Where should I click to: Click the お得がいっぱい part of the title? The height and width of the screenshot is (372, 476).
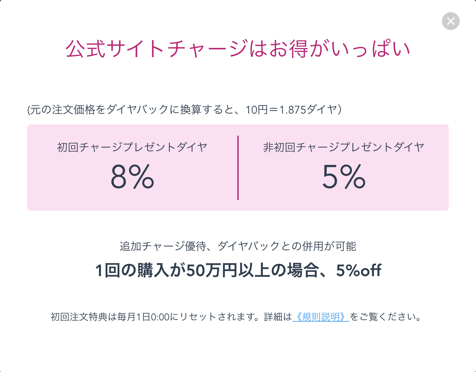[x=340, y=48]
